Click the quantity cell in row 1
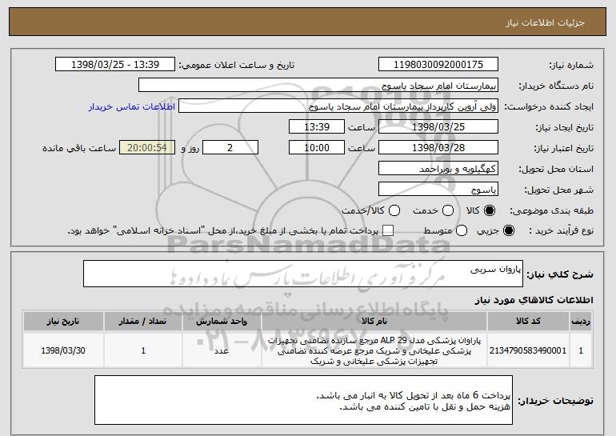Screen dimensions: 616x436 click(143, 350)
